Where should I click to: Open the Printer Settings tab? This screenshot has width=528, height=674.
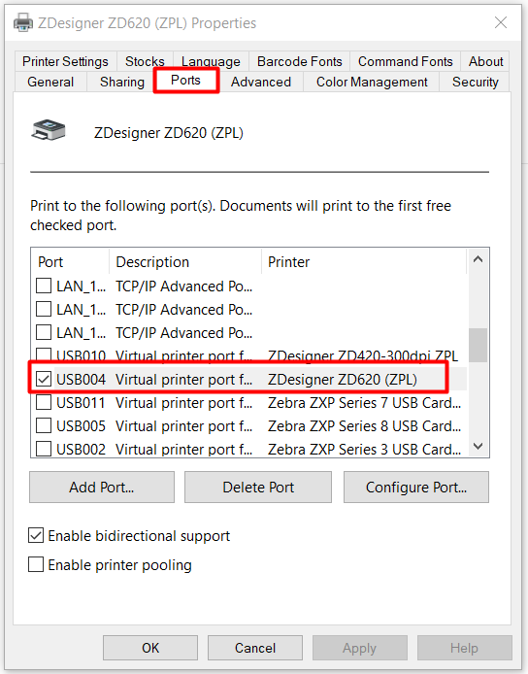coord(65,61)
